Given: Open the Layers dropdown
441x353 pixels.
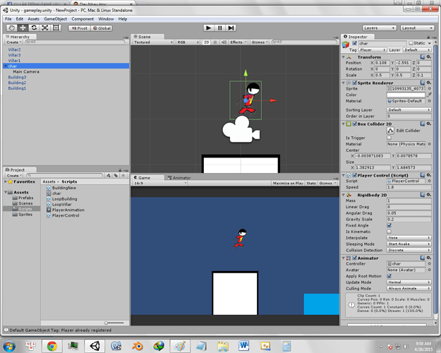Looking at the screenshot, I should (379, 28).
